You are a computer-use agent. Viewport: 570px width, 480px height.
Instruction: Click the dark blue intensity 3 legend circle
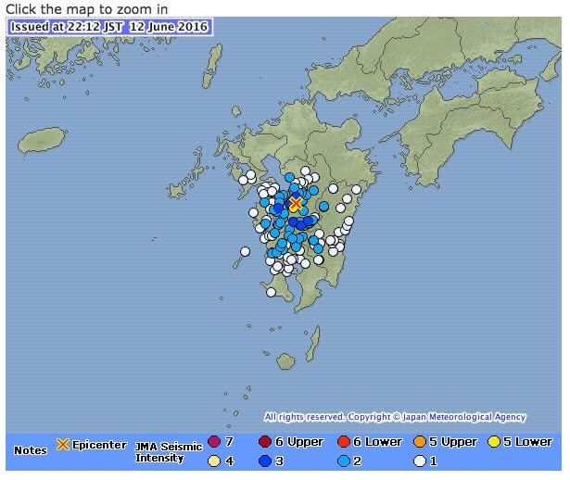click(266, 460)
